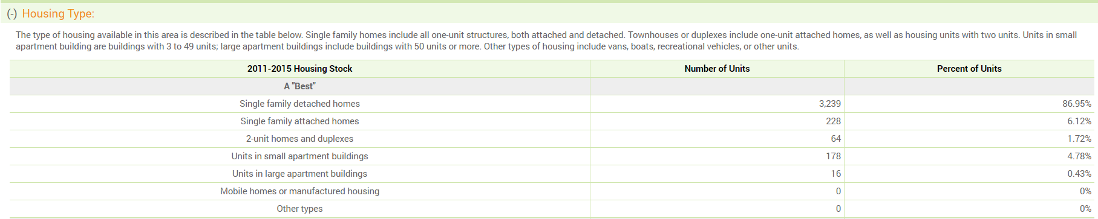The height and width of the screenshot is (219, 1098).
Task: Click the 86.95% percent value
Action: point(1077,104)
